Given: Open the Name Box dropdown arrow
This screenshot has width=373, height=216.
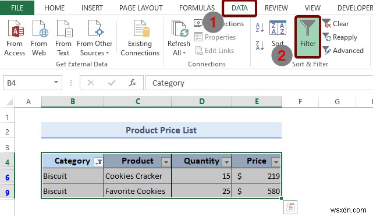Looking at the screenshot, I should (x=56, y=82).
